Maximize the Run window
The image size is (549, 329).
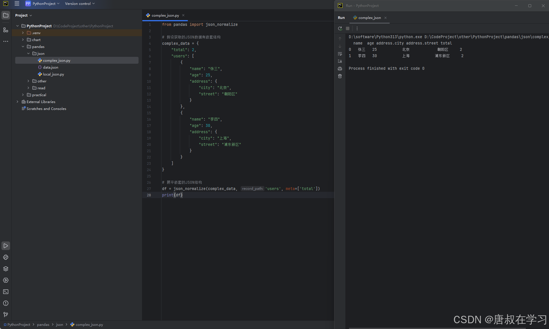[530, 6]
